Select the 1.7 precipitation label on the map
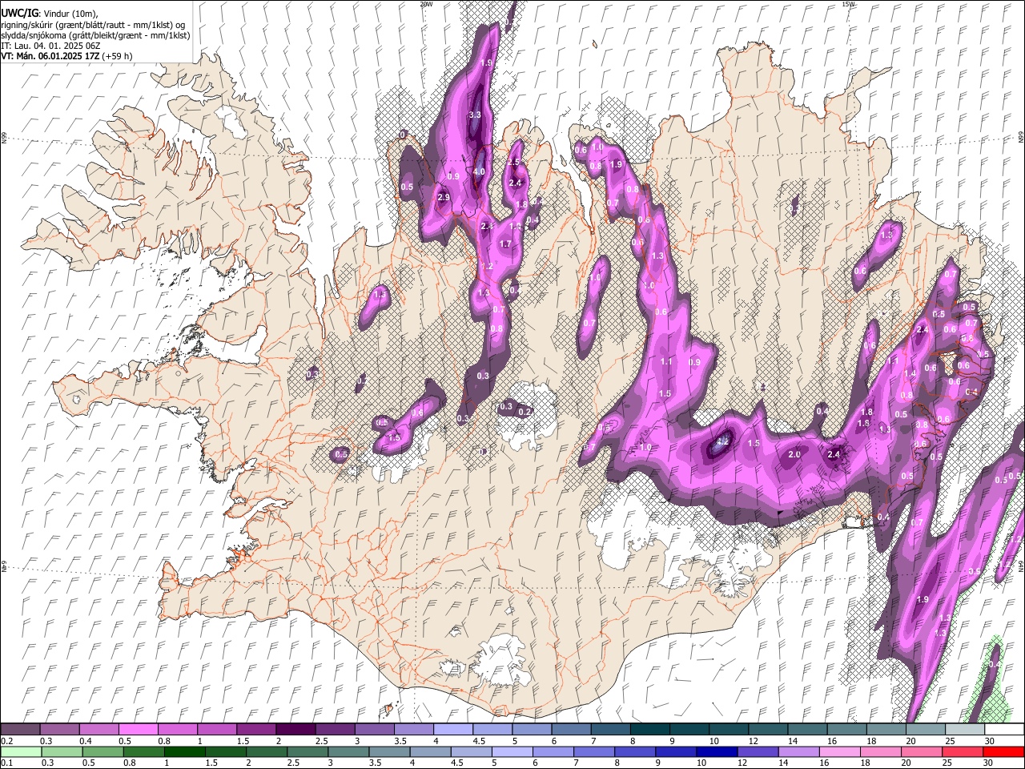The image size is (1025, 769). click(505, 244)
